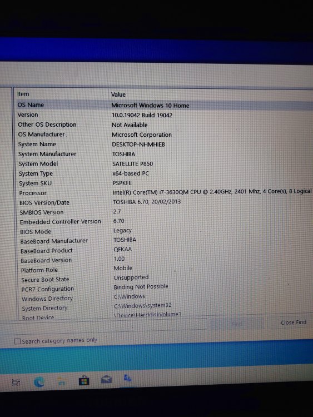
Task: Click the 1.00 value
Action: (x=119, y=259)
